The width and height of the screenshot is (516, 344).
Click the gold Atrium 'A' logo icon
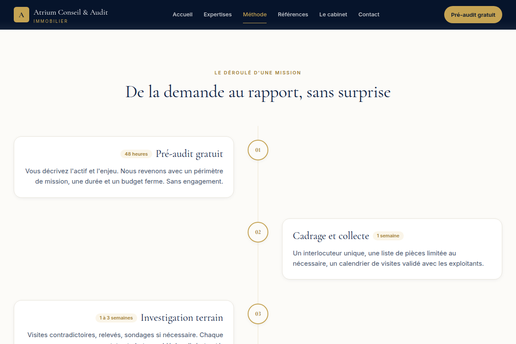(x=21, y=15)
